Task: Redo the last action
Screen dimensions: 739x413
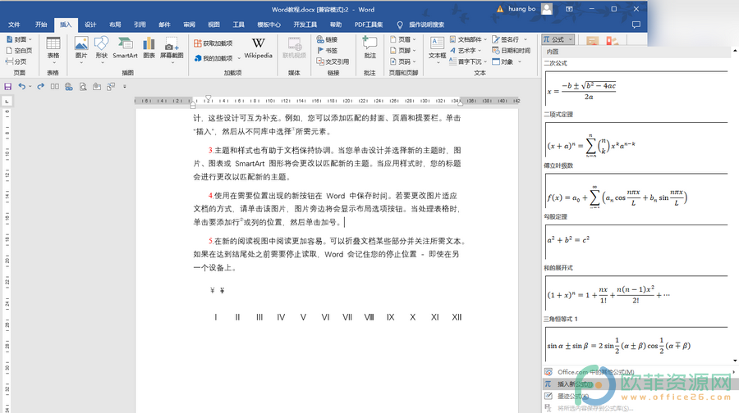Action: pos(40,87)
